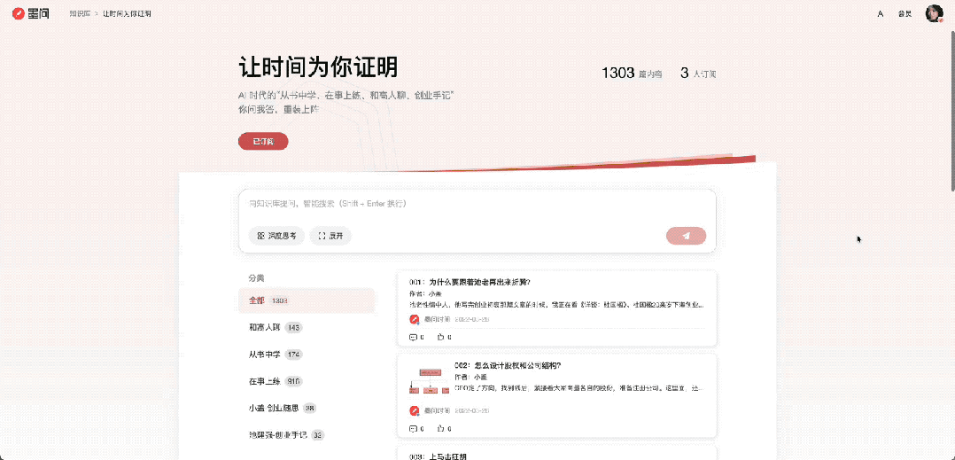Toggle 深度思考 deep thinking mode
The image size is (955, 460).
coord(276,236)
